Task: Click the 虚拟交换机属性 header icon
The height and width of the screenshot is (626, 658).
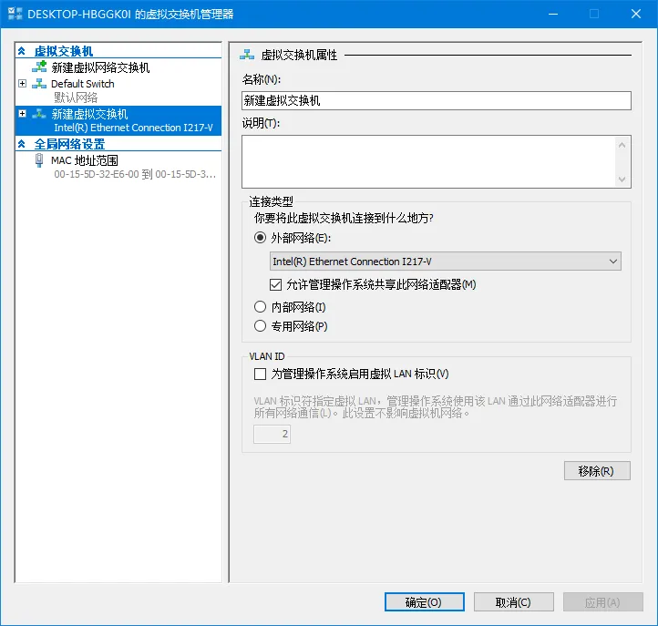Action: click(x=247, y=55)
